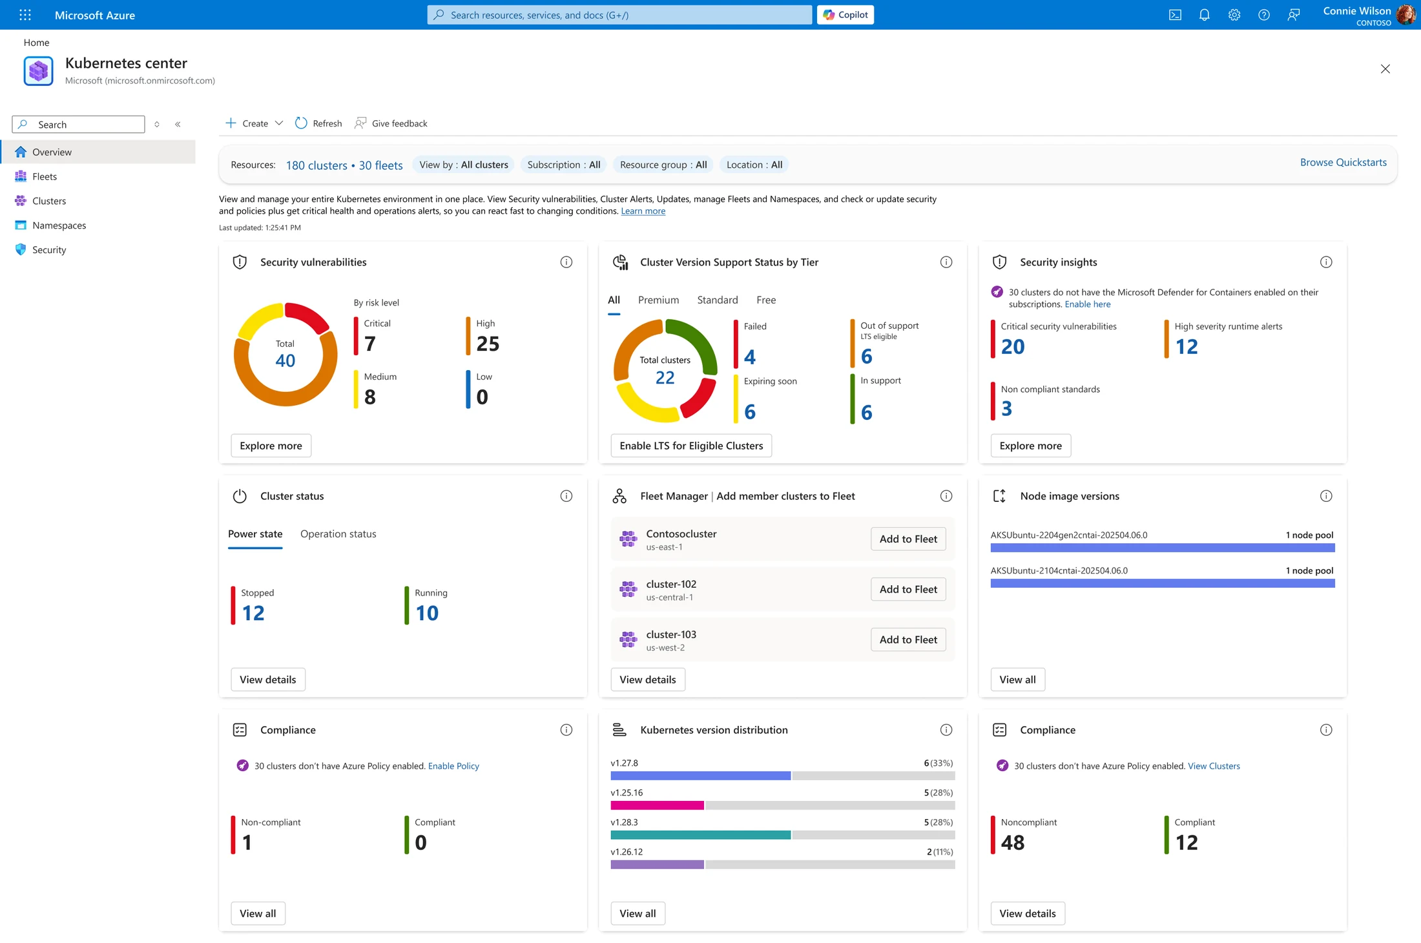The width and height of the screenshot is (1421, 943).
Task: Show info for Security insights card
Action: [1326, 262]
